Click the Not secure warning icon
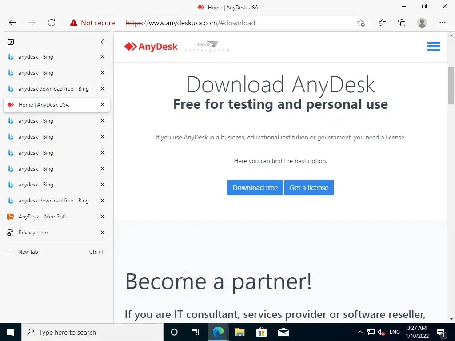 coord(74,23)
